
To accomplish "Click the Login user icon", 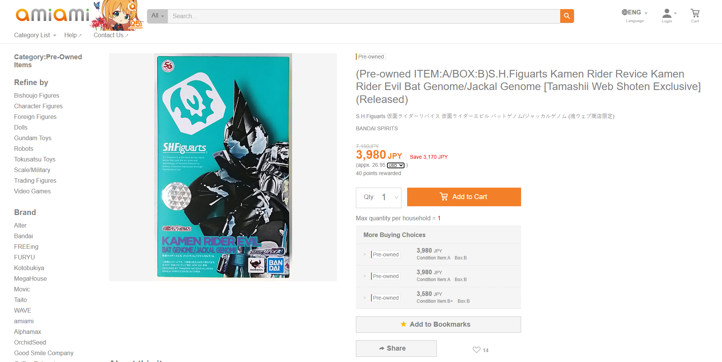I will (668, 16).
